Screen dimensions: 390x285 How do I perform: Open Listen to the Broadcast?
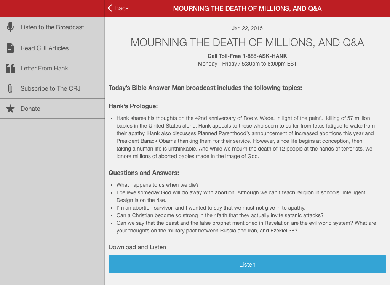52,27
